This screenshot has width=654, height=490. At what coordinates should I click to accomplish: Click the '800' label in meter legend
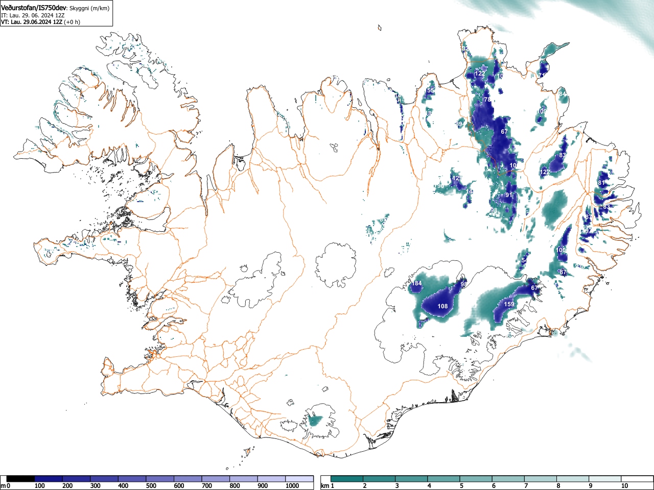coord(235,486)
